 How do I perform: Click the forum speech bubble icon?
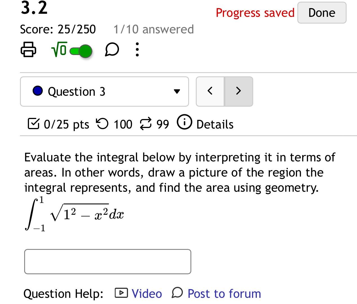click(177, 294)
